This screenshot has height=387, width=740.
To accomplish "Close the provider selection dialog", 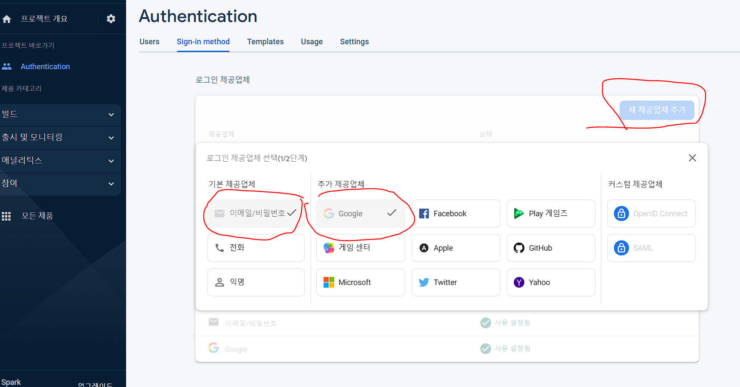I will click(692, 158).
